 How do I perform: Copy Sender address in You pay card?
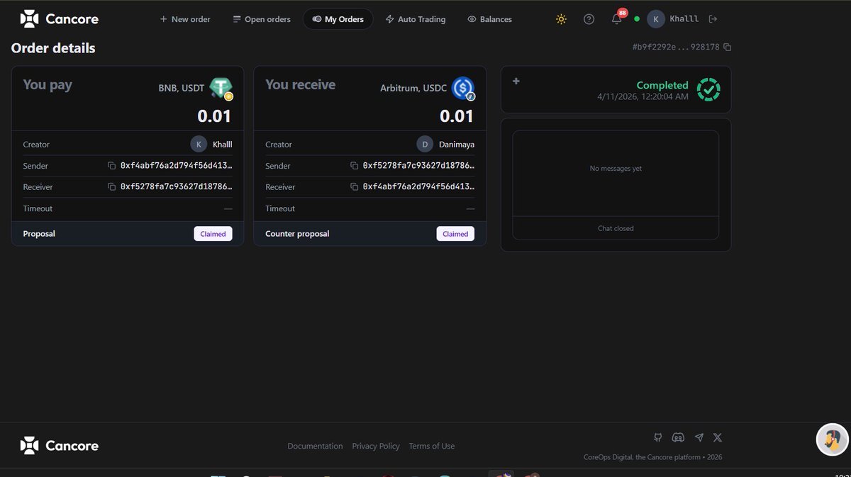pyautogui.click(x=111, y=166)
